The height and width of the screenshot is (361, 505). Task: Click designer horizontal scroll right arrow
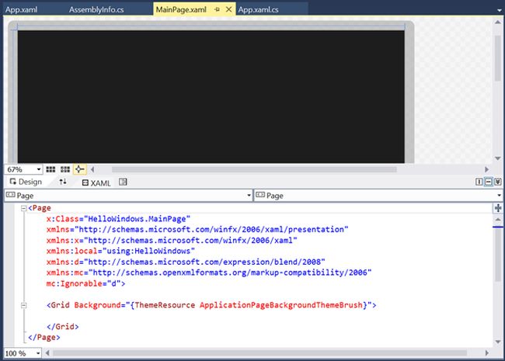click(x=486, y=169)
